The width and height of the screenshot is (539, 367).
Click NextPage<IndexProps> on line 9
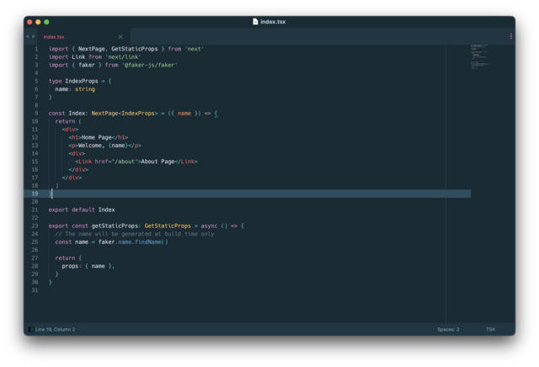[x=125, y=113]
